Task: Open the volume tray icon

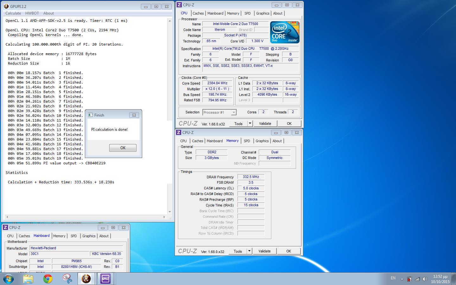Action: [425, 279]
